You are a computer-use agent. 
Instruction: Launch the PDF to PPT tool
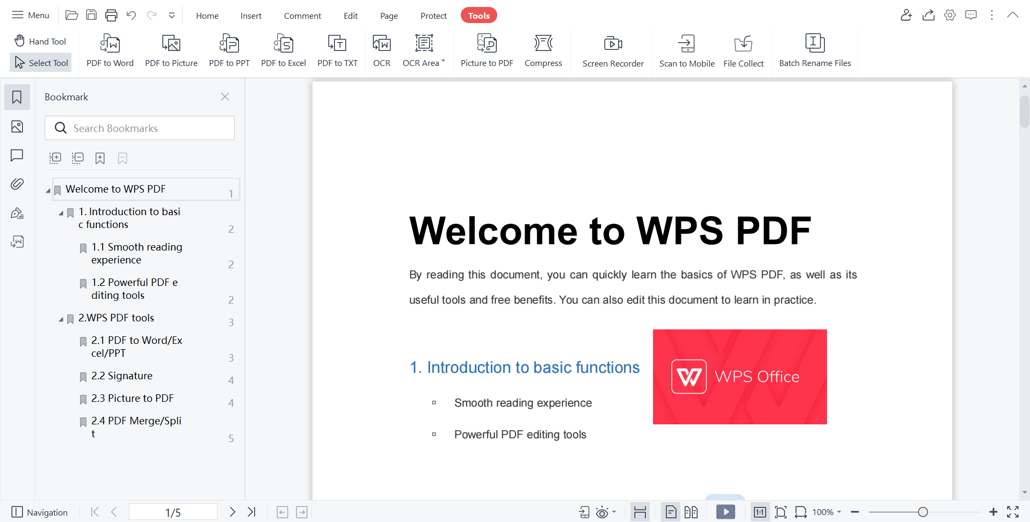point(229,51)
